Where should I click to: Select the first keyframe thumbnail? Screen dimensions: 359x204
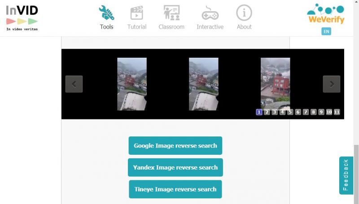pos(132,84)
